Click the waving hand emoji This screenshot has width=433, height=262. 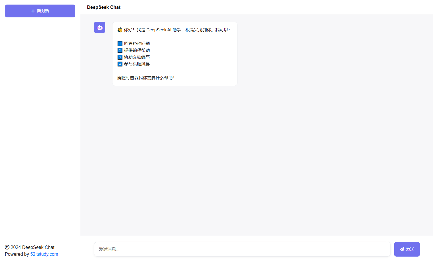[120, 30]
